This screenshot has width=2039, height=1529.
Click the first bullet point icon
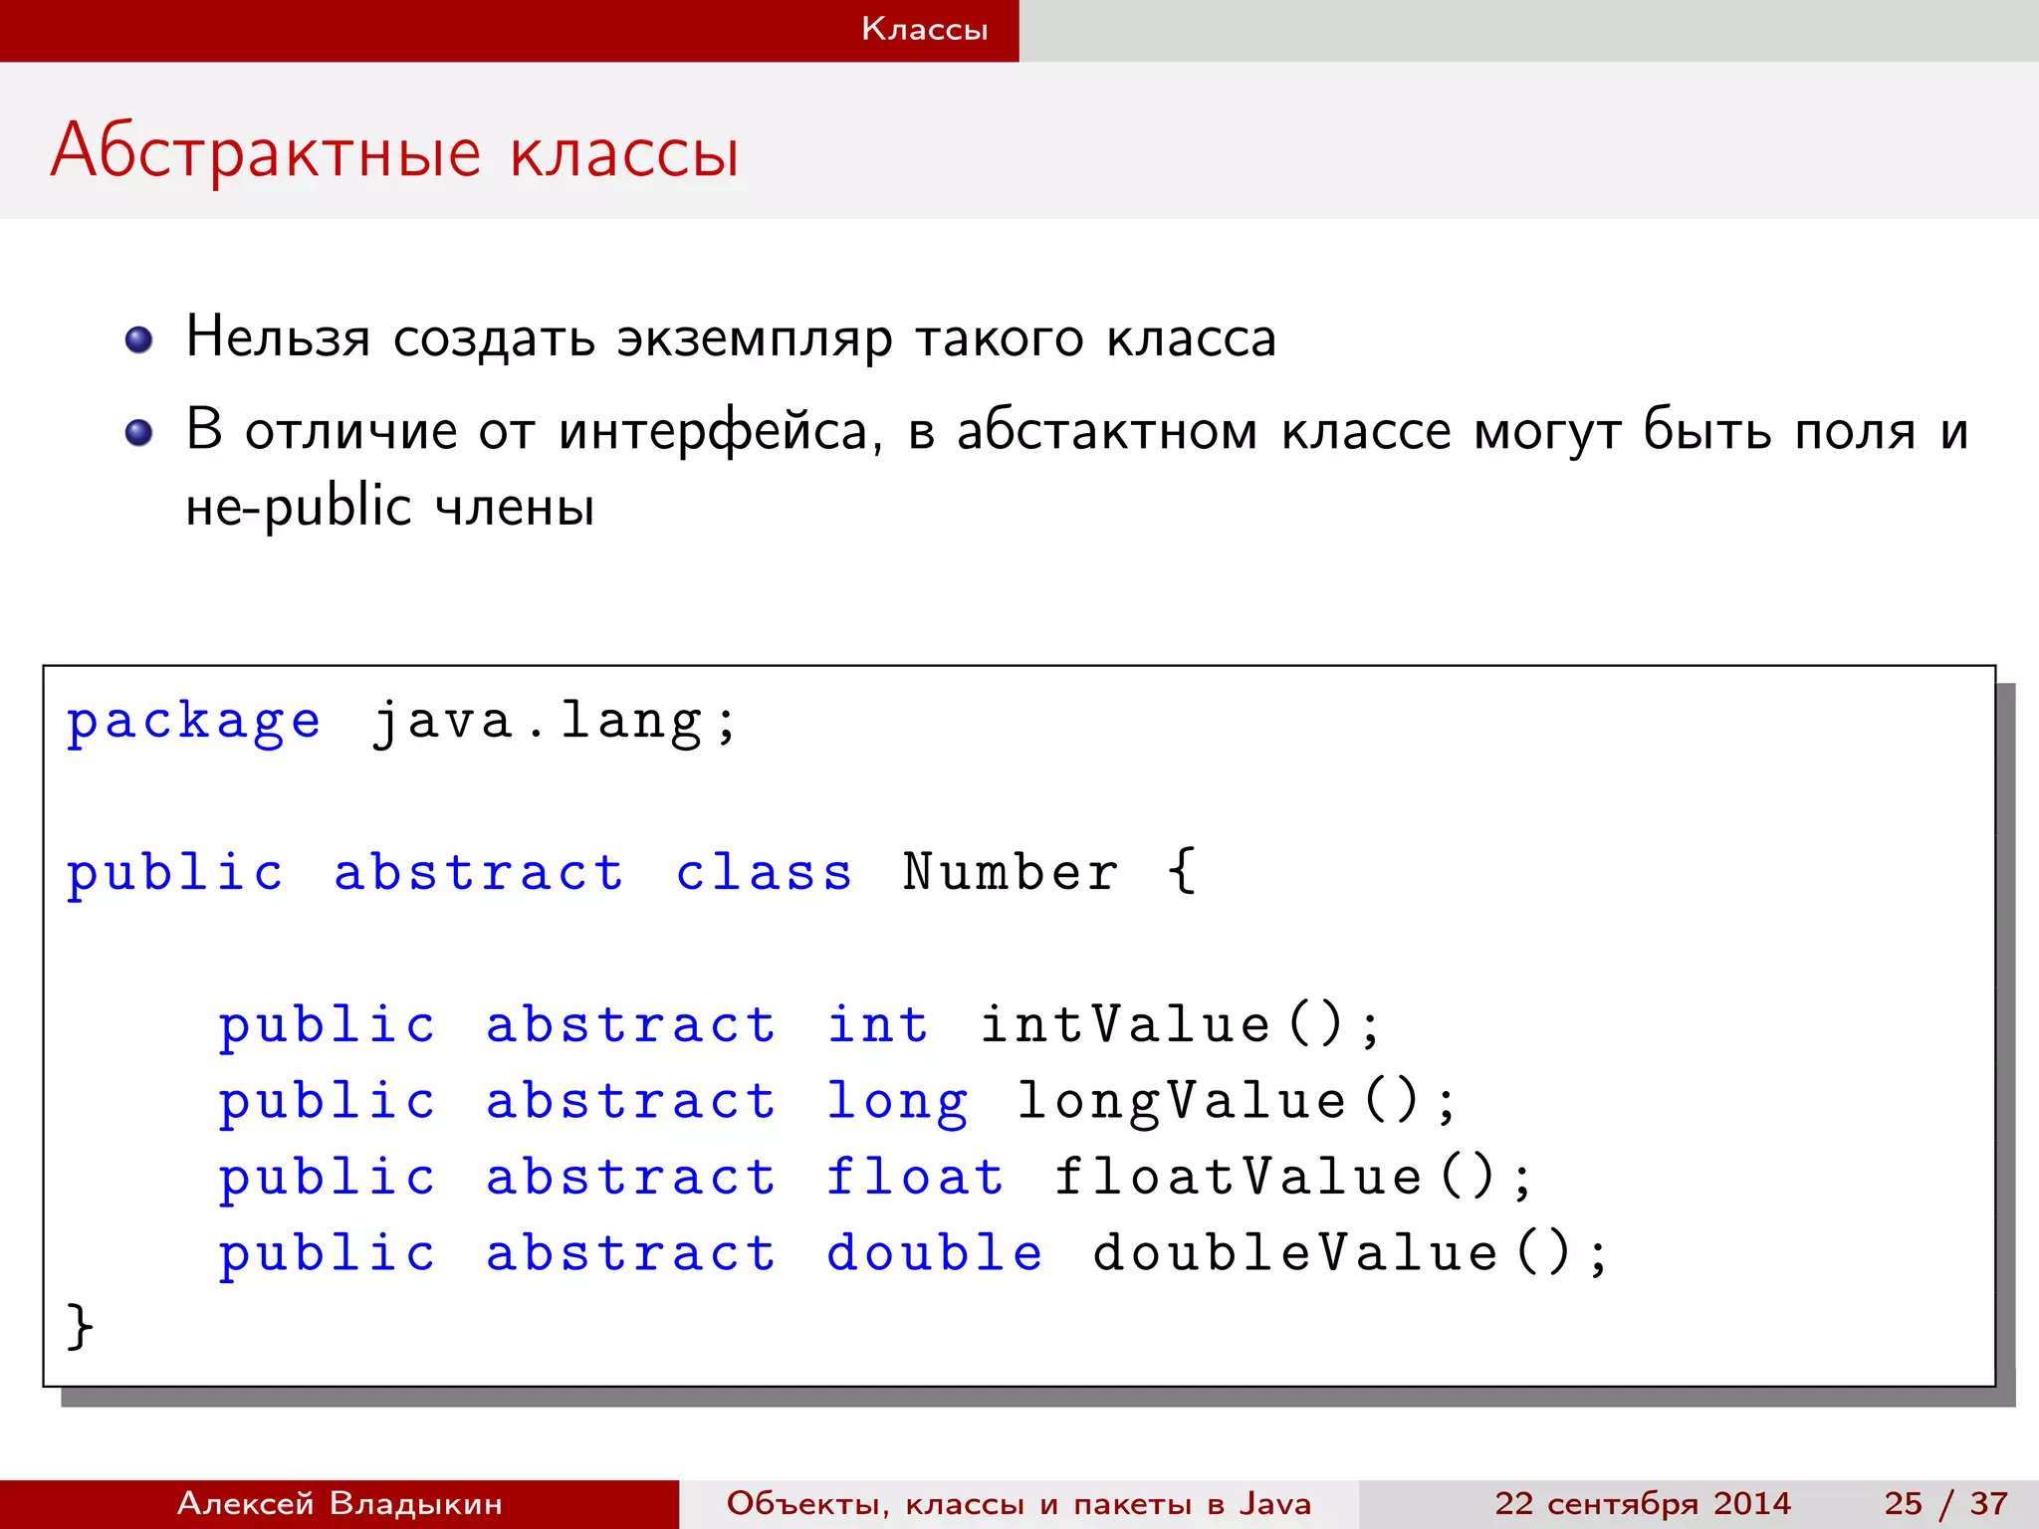point(138,340)
